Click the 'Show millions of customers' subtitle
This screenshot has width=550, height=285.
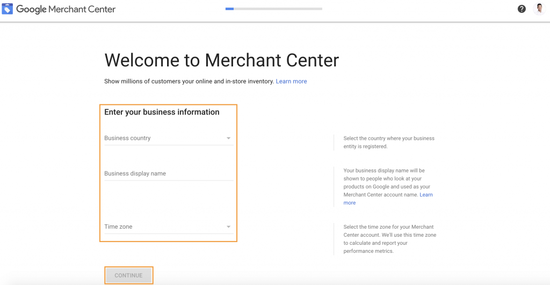point(189,81)
